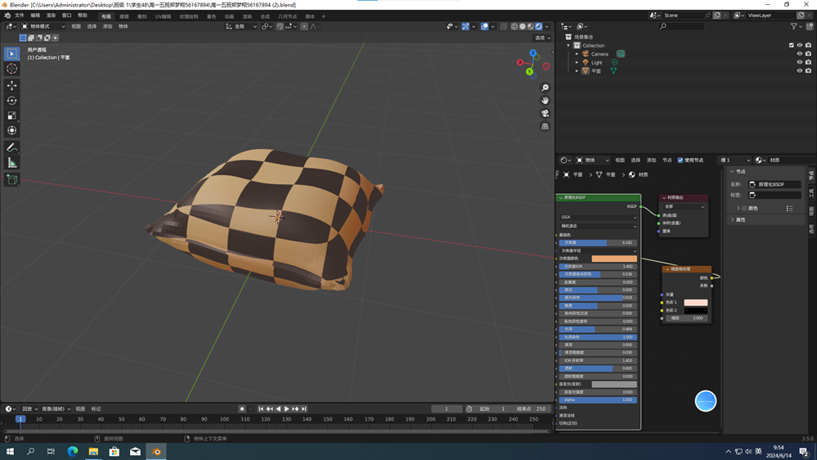Pick the Measure ruler tool
Image resolution: width=817 pixels, height=460 pixels.
[12, 163]
